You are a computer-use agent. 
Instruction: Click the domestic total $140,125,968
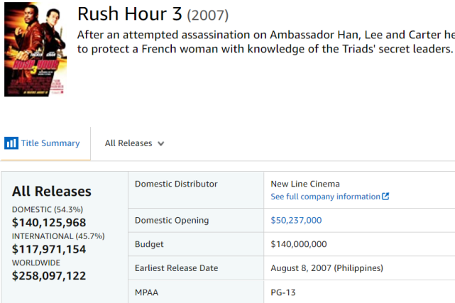(49, 224)
